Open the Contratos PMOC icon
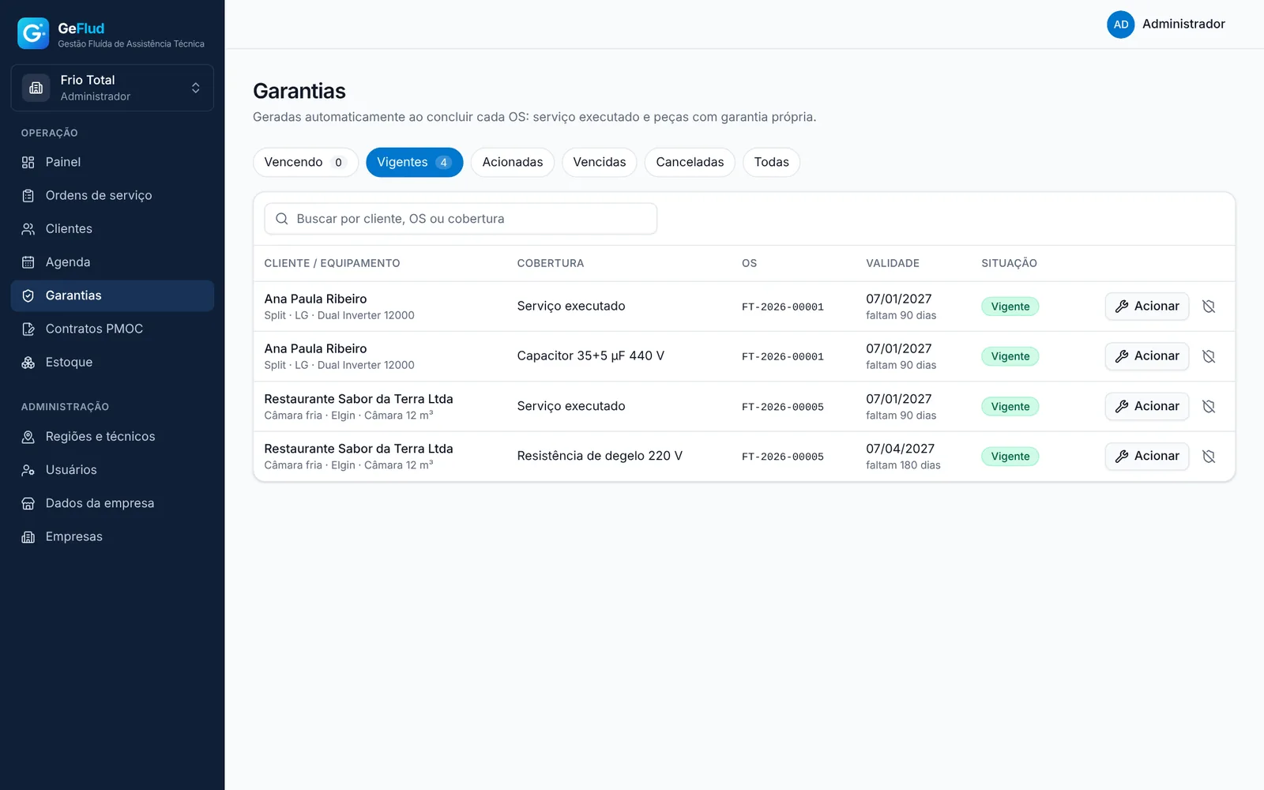The width and height of the screenshot is (1264, 790). point(28,329)
